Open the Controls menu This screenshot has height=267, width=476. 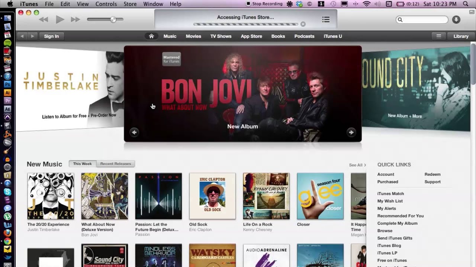[106, 4]
